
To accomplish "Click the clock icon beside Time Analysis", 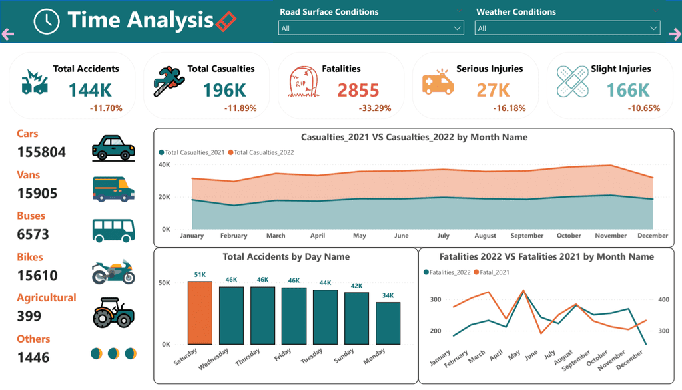I will pos(47,21).
